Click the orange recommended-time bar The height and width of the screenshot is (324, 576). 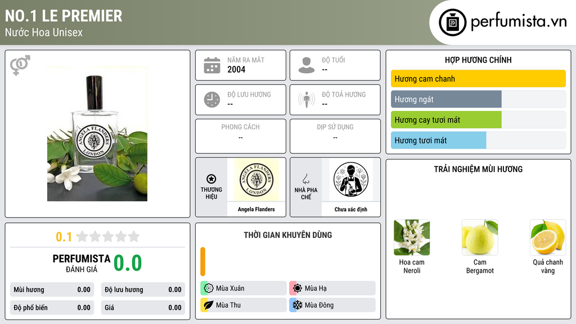202,262
